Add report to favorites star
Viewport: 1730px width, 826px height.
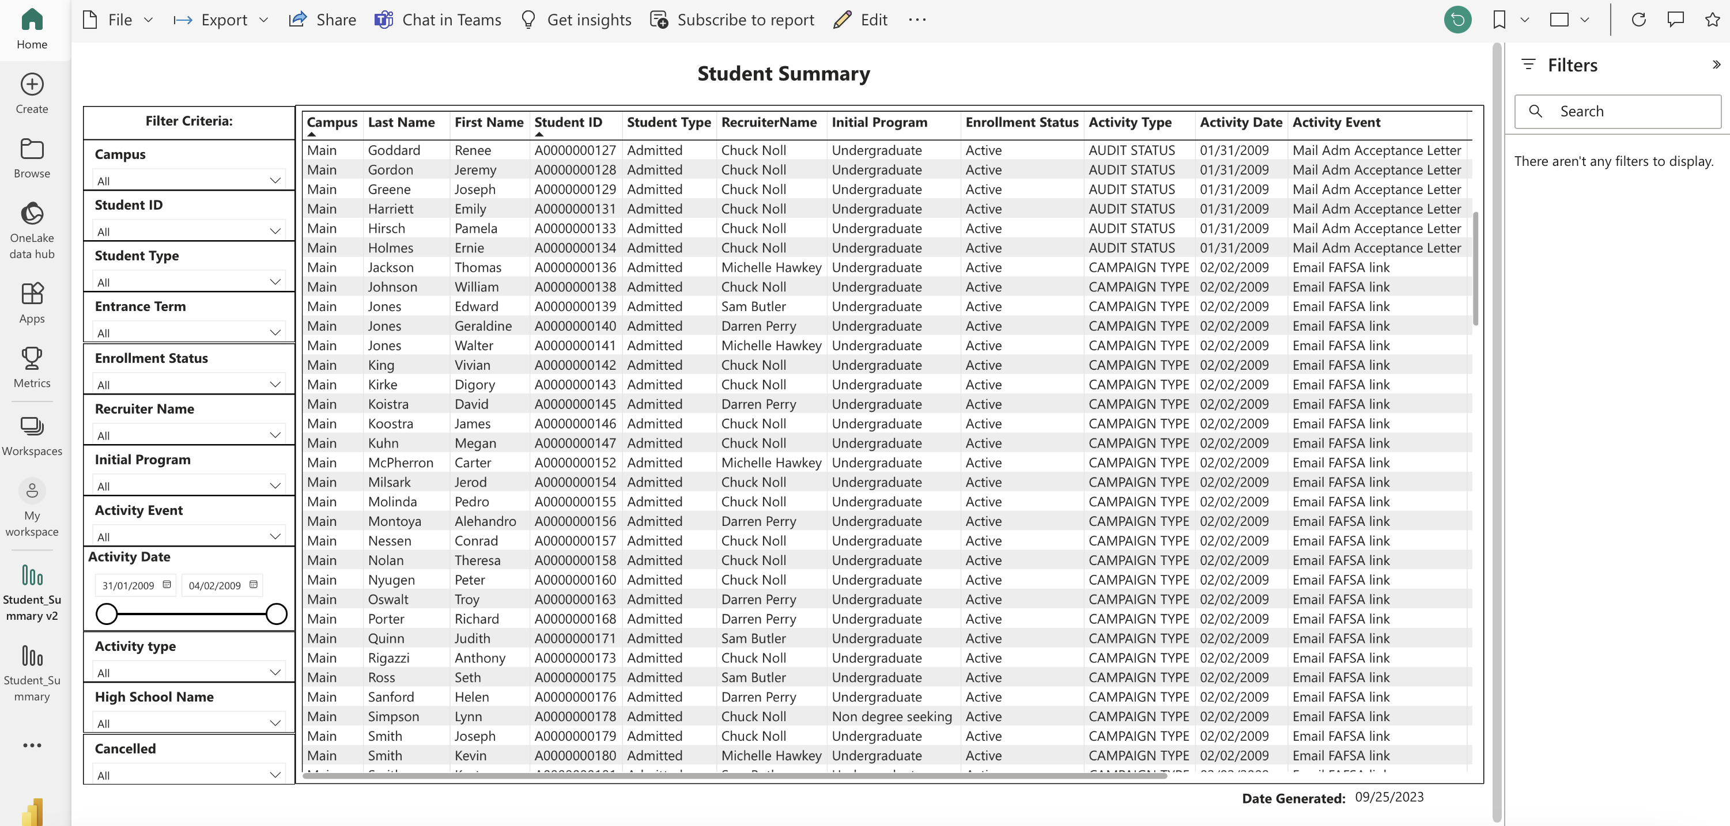tap(1713, 20)
